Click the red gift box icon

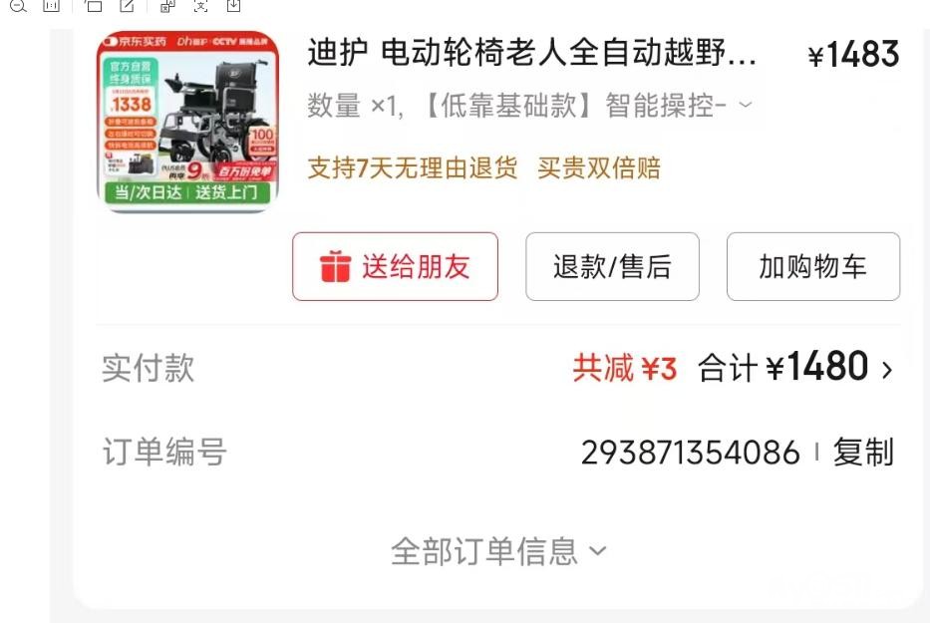(x=335, y=266)
